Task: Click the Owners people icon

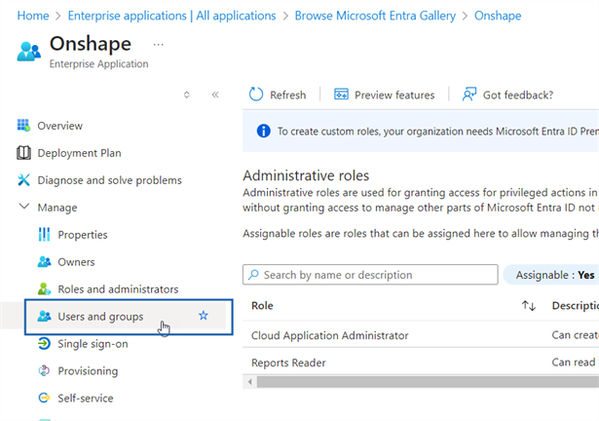Action: click(44, 262)
